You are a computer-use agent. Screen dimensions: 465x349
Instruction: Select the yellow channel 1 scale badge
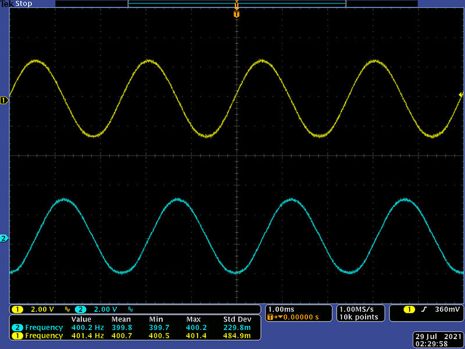(17, 309)
